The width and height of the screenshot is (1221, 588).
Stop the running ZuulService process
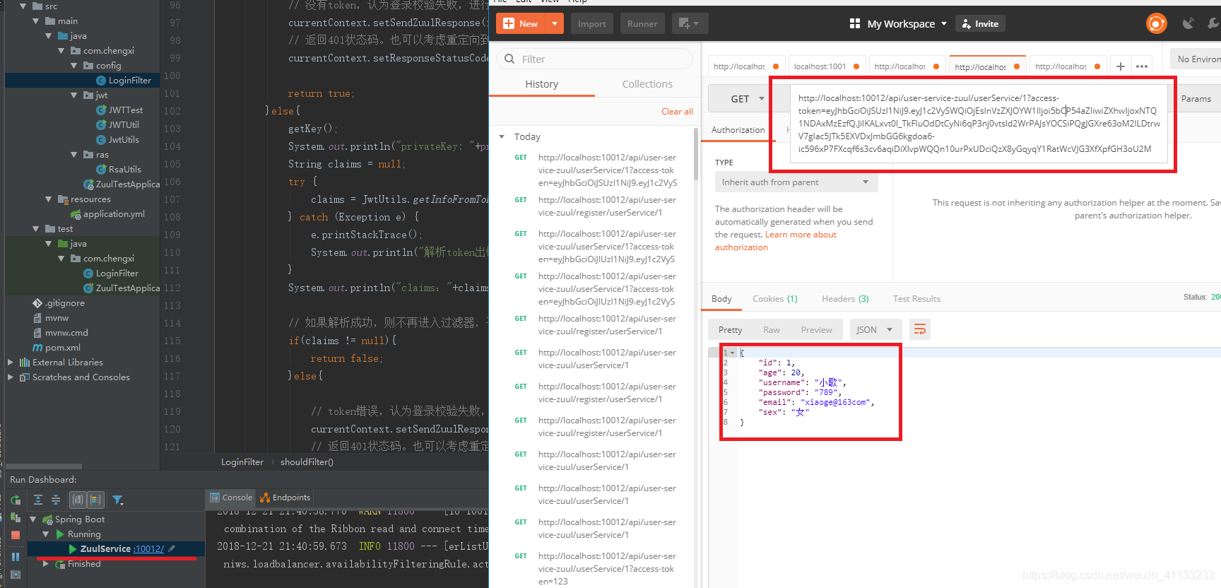[16, 535]
